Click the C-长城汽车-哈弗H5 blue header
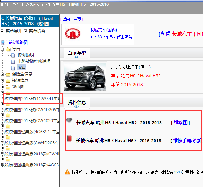The height and width of the screenshot is (187, 203). (30, 21)
